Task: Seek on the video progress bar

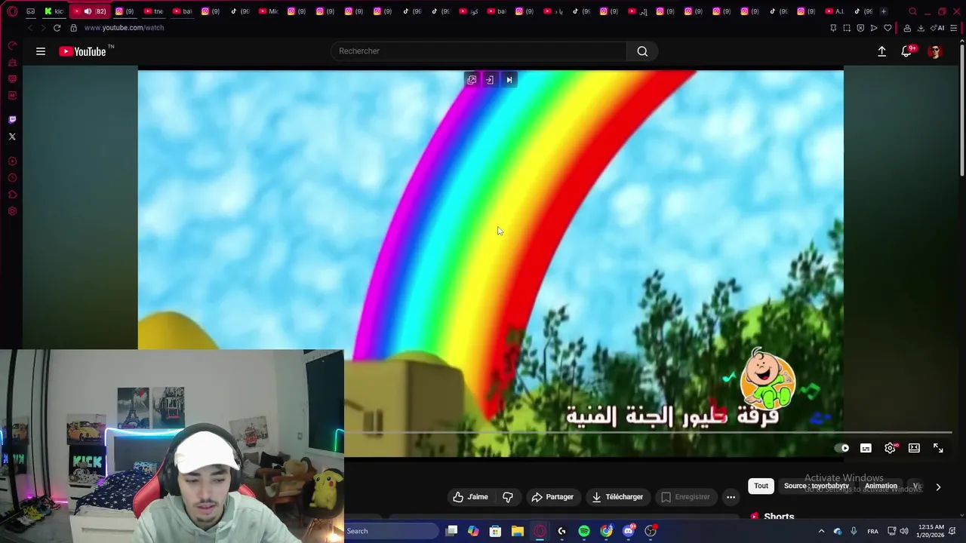Action: coord(648,433)
